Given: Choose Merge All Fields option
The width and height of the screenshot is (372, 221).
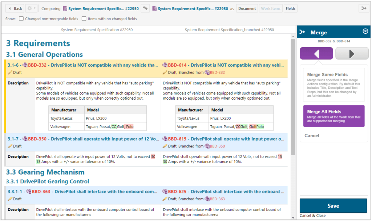Looking at the screenshot, I should (334, 116).
